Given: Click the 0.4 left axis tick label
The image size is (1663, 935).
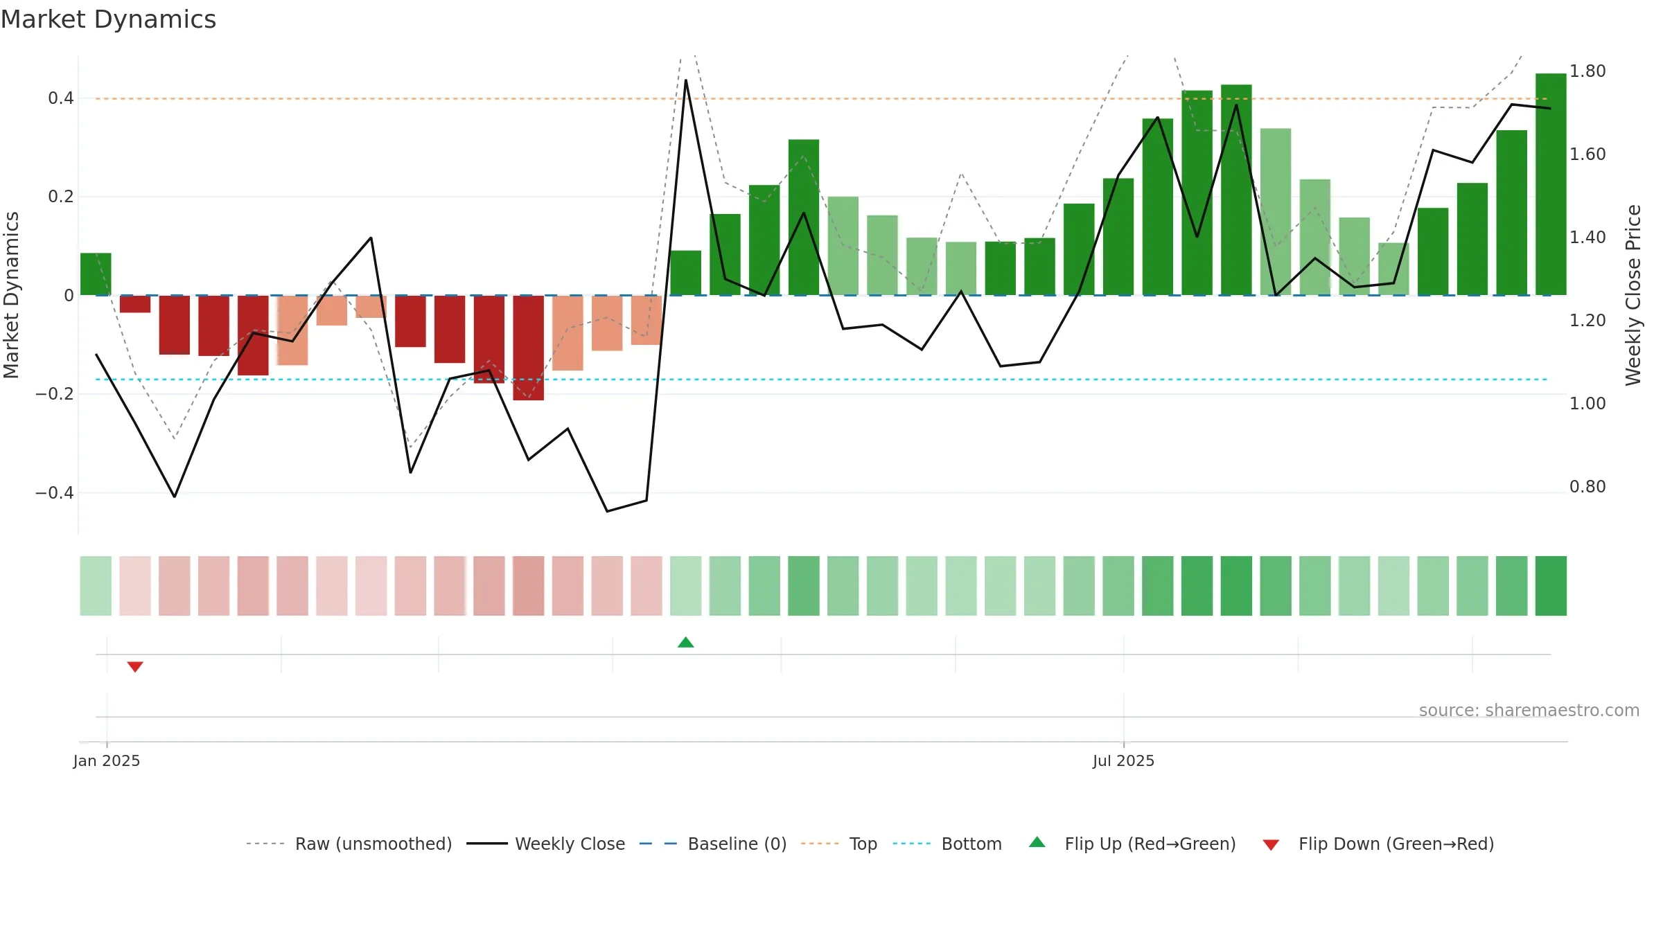Looking at the screenshot, I should pos(61,98).
